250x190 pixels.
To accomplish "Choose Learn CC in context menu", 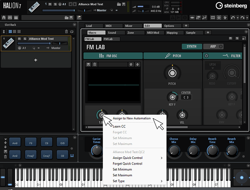I will click(119, 127).
